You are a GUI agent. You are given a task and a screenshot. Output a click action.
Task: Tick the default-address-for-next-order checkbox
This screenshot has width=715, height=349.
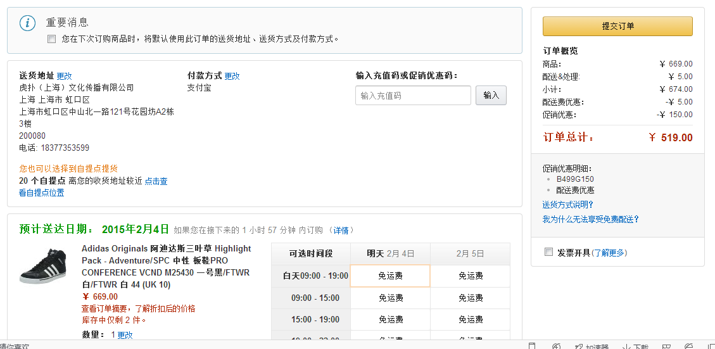pyautogui.click(x=51, y=39)
